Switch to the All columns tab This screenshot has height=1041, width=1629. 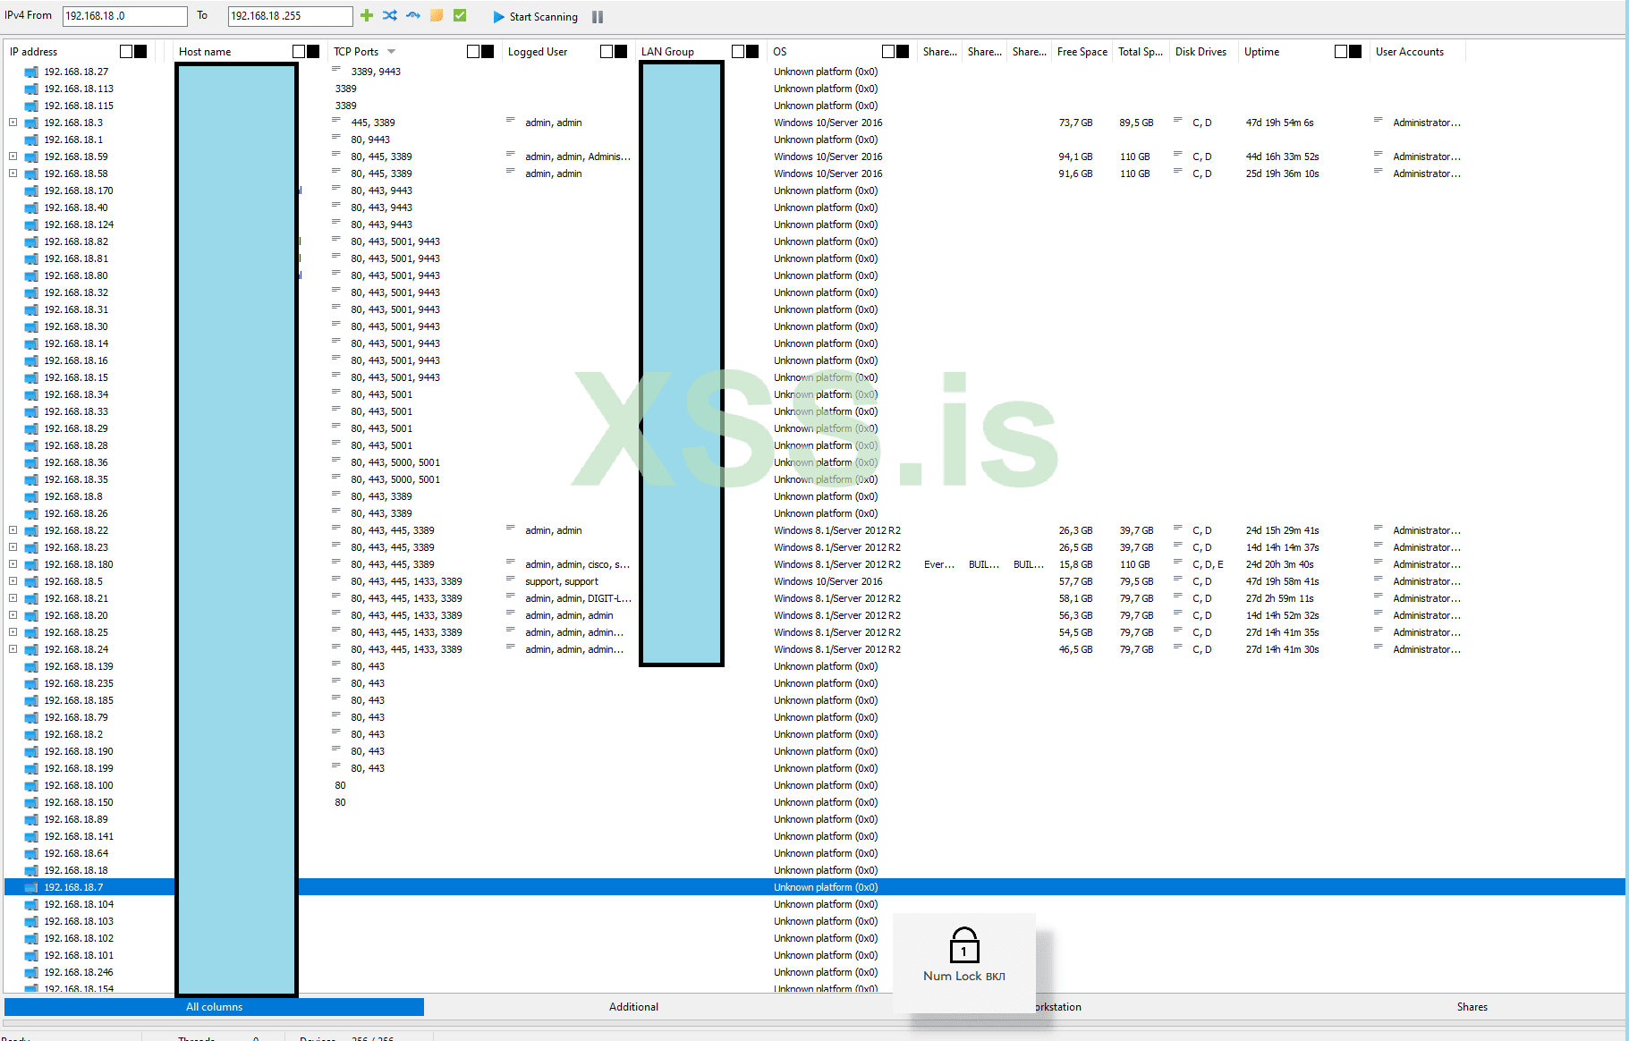tap(214, 1007)
